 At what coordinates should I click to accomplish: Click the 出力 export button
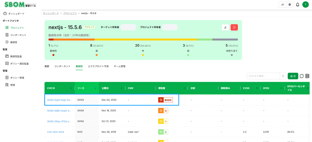pos(293,76)
